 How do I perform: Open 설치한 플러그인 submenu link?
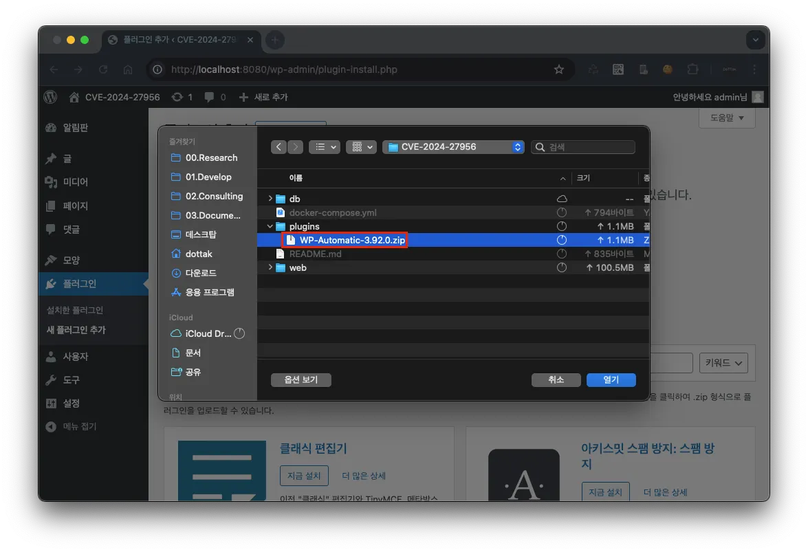click(x=75, y=310)
